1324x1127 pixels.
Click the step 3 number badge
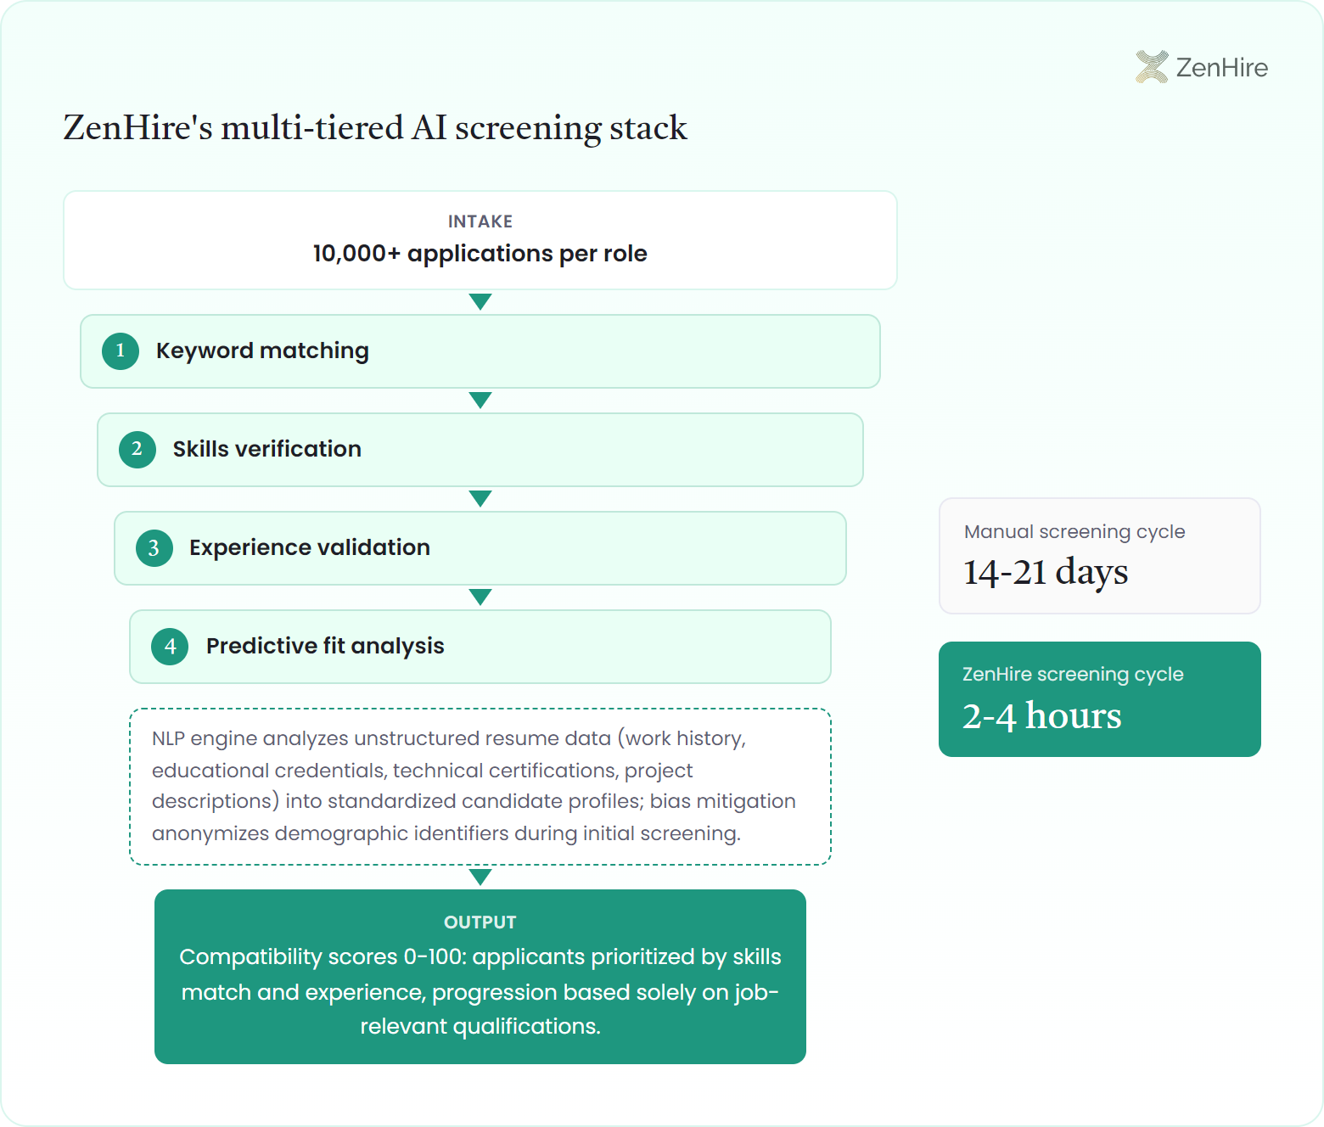pos(154,548)
